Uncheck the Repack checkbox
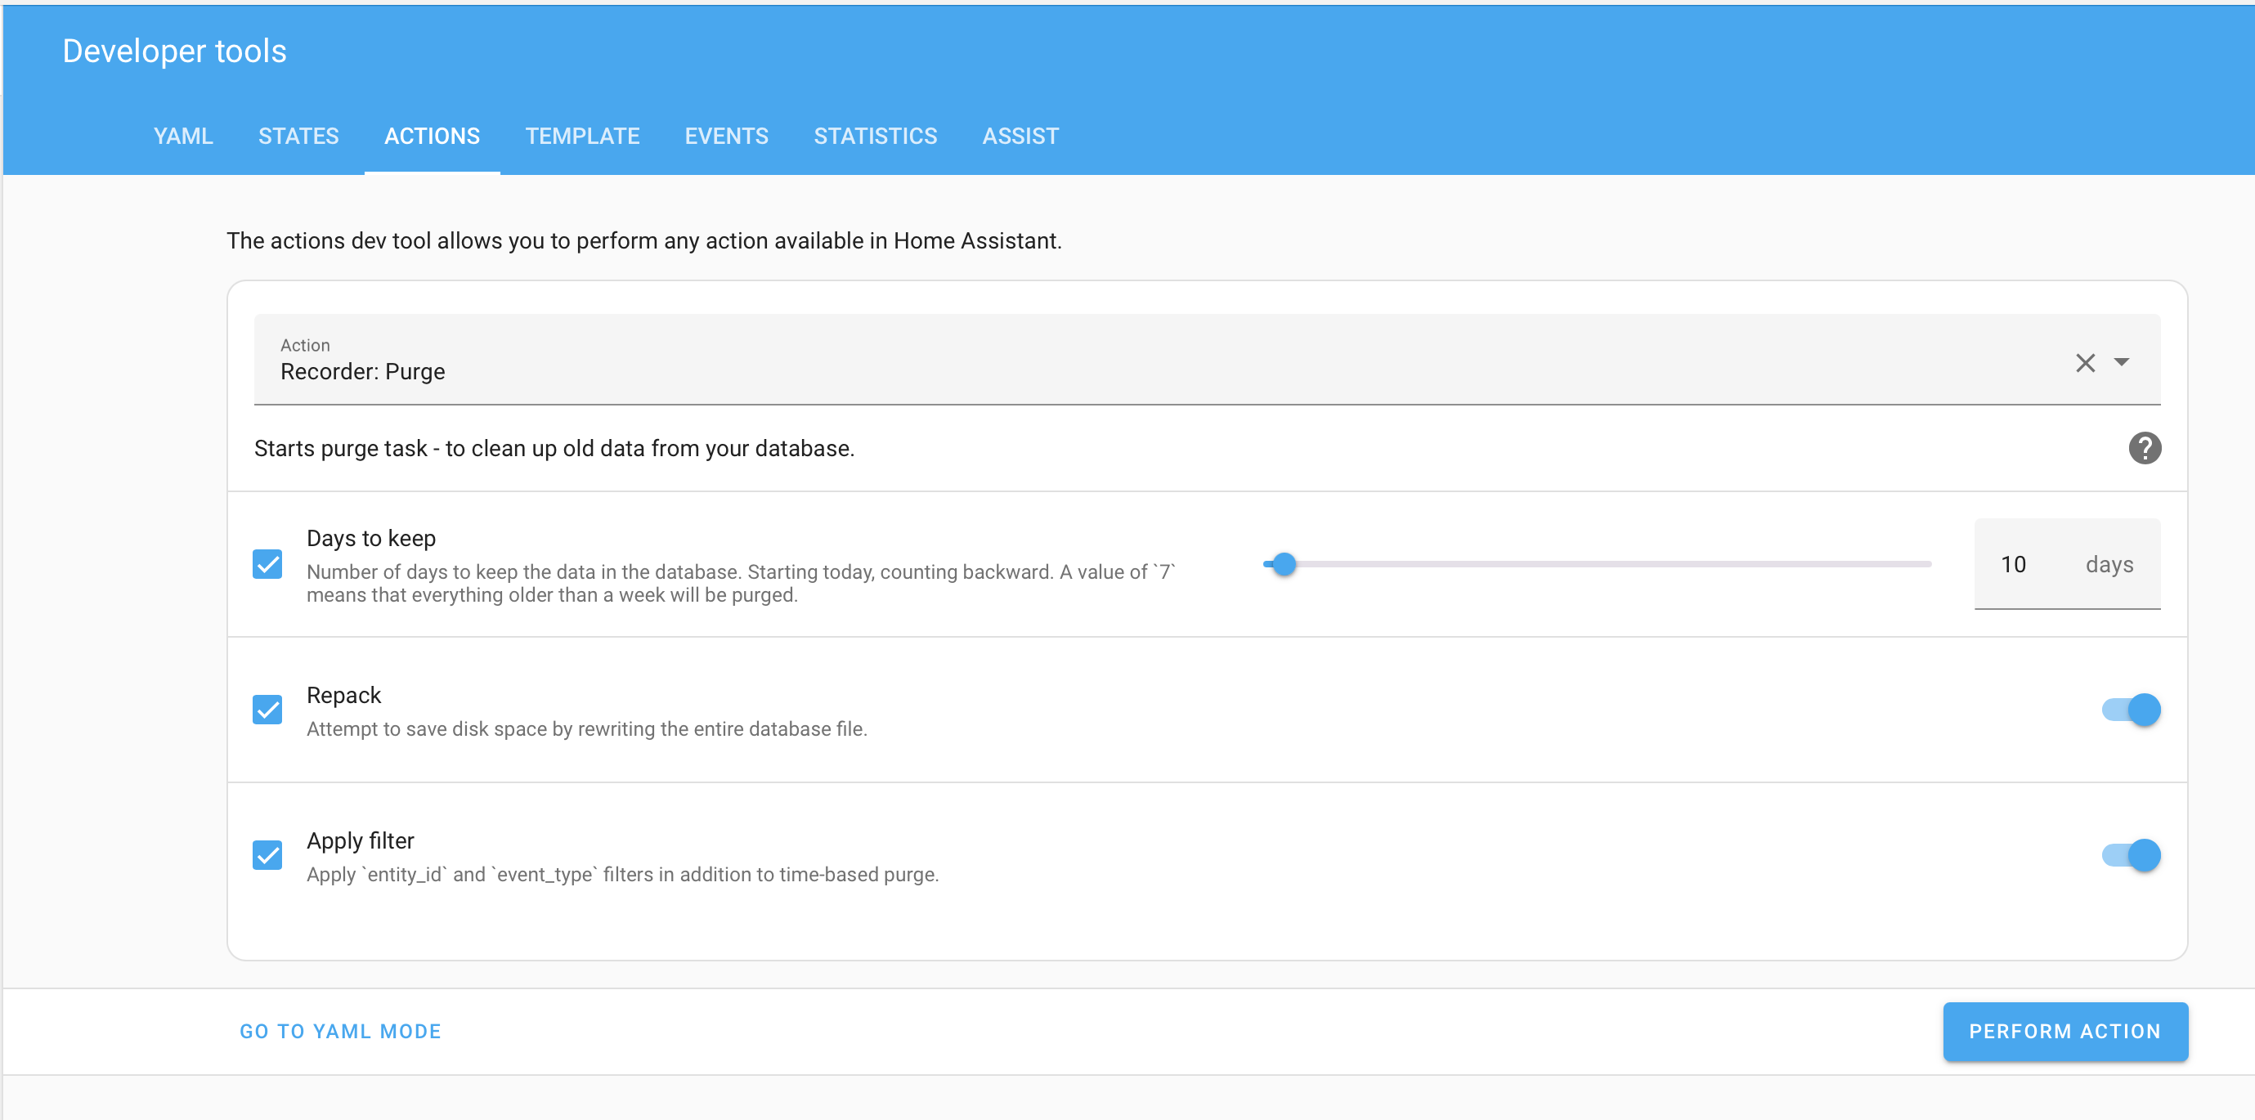This screenshot has height=1120, width=2255. pyautogui.click(x=267, y=710)
